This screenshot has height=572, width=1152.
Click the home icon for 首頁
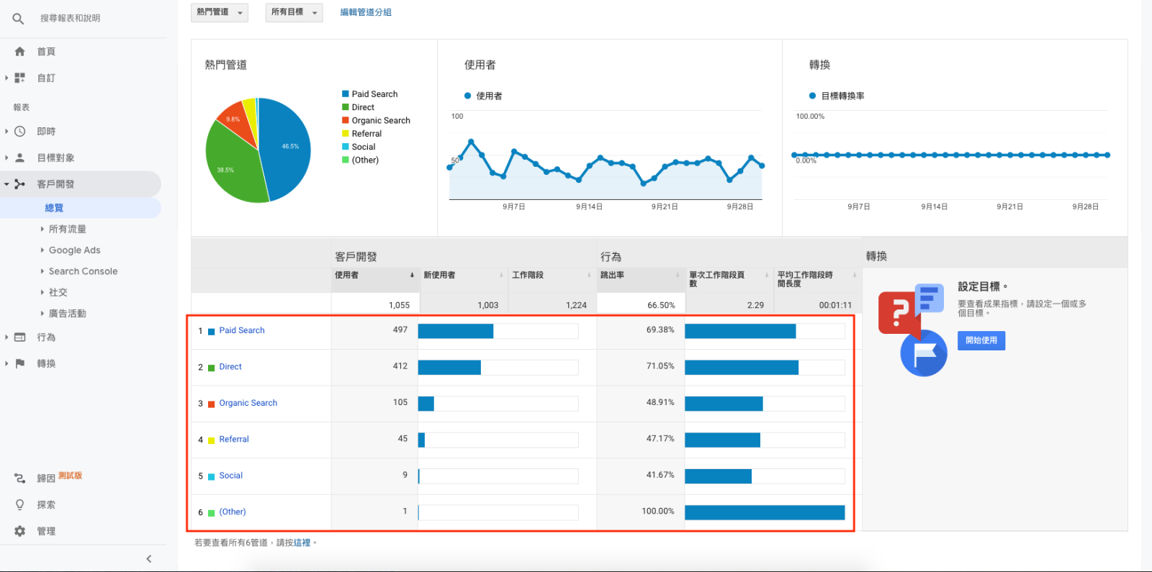20,52
